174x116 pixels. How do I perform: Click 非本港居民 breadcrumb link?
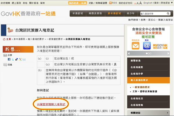(19, 39)
